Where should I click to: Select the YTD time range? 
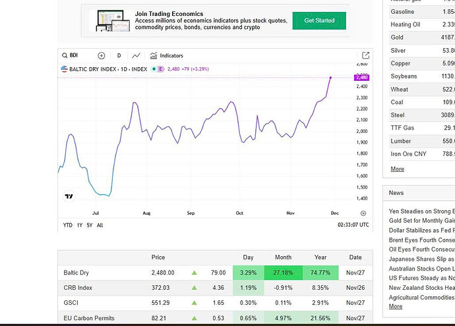pyautogui.click(x=67, y=225)
